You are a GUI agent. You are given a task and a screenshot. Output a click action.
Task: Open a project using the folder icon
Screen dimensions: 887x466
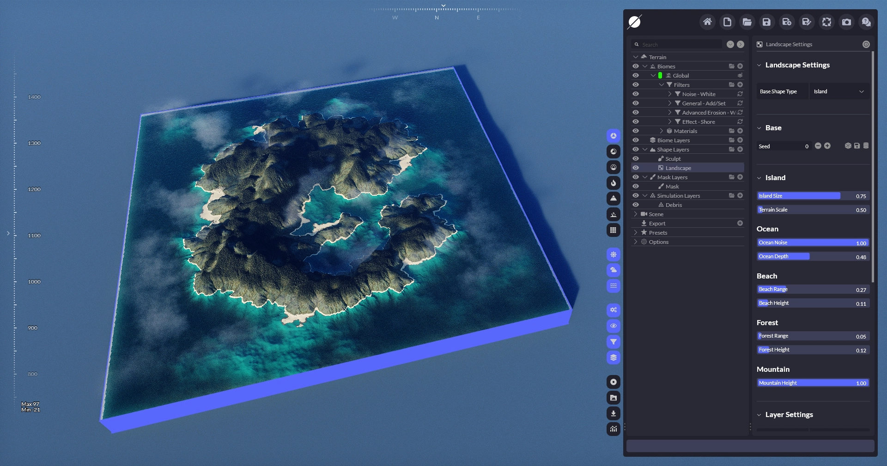click(x=747, y=22)
